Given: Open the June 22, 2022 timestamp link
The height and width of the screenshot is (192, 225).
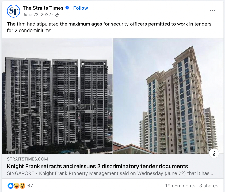Looking at the screenshot, I should [x=37, y=15].
